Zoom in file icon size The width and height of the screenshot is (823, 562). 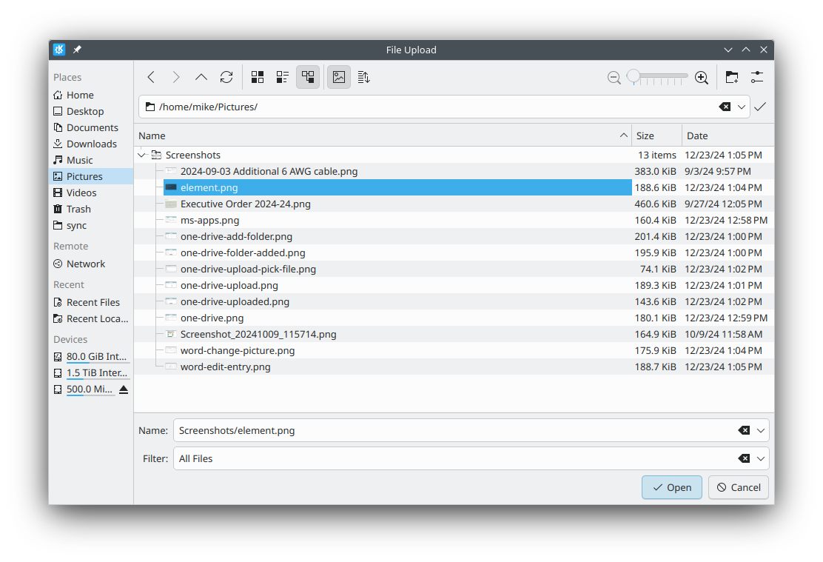click(x=701, y=78)
